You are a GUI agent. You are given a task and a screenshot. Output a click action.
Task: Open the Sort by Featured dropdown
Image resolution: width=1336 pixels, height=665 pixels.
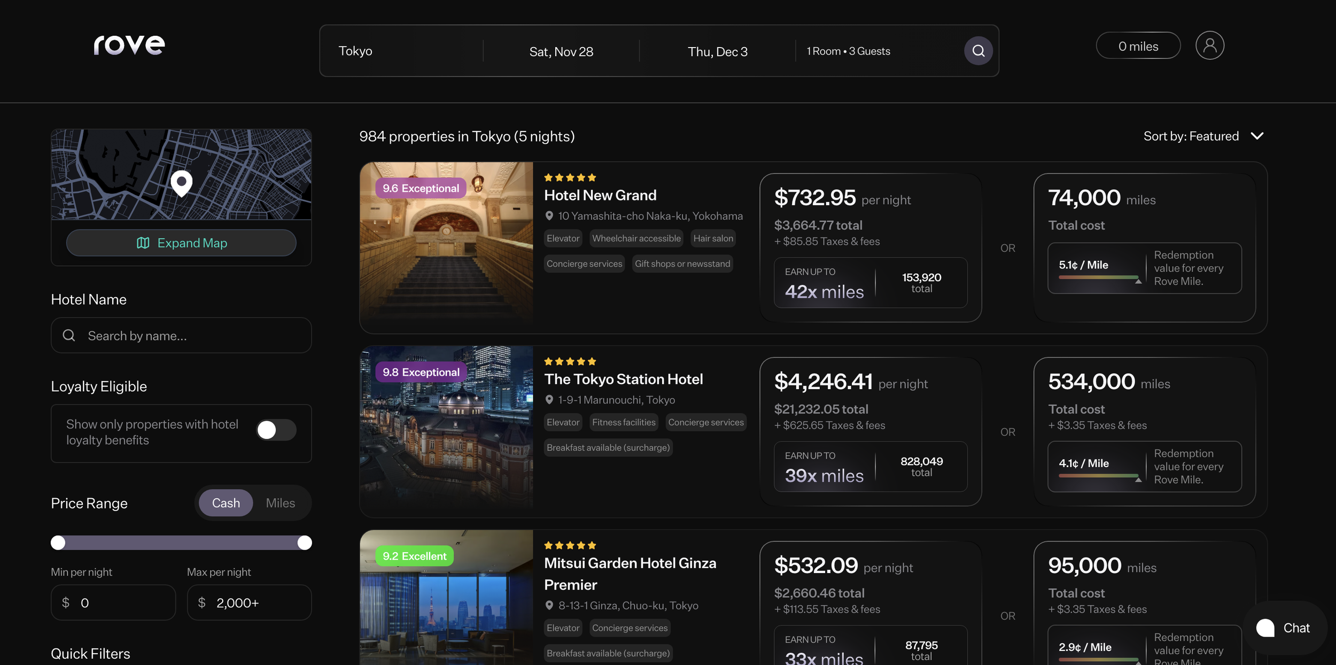pyautogui.click(x=1203, y=136)
